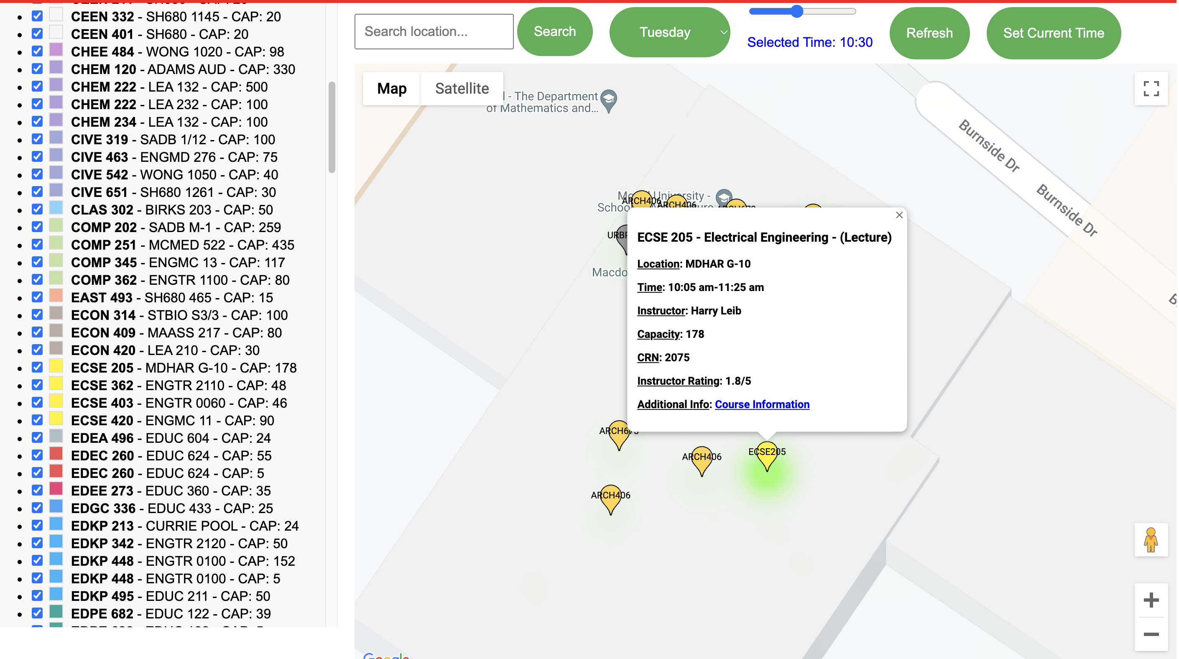The width and height of the screenshot is (1179, 659).
Task: Click the bottom-left ARCH406 map marker
Action: pos(610,498)
